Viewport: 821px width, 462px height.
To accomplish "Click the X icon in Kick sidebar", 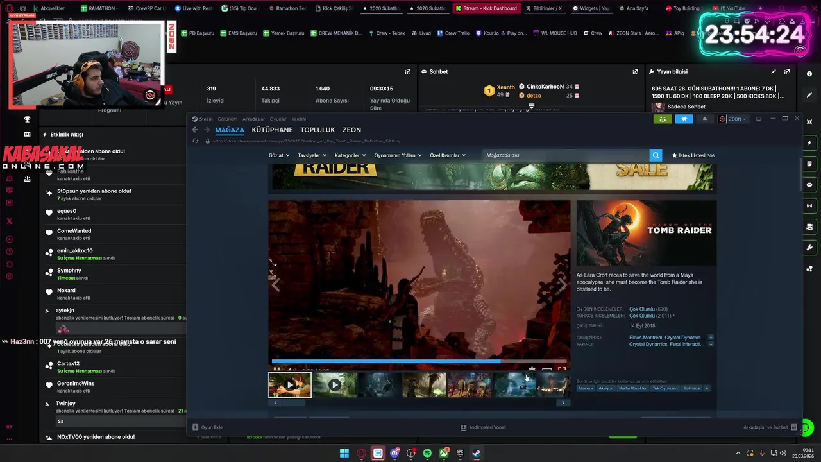I will tap(10, 221).
